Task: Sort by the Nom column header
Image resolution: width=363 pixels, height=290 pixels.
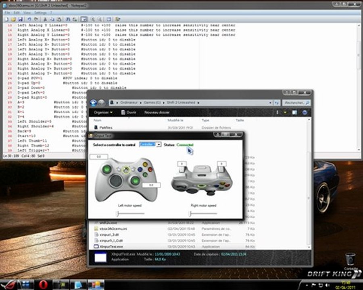Action: (x=97, y=120)
